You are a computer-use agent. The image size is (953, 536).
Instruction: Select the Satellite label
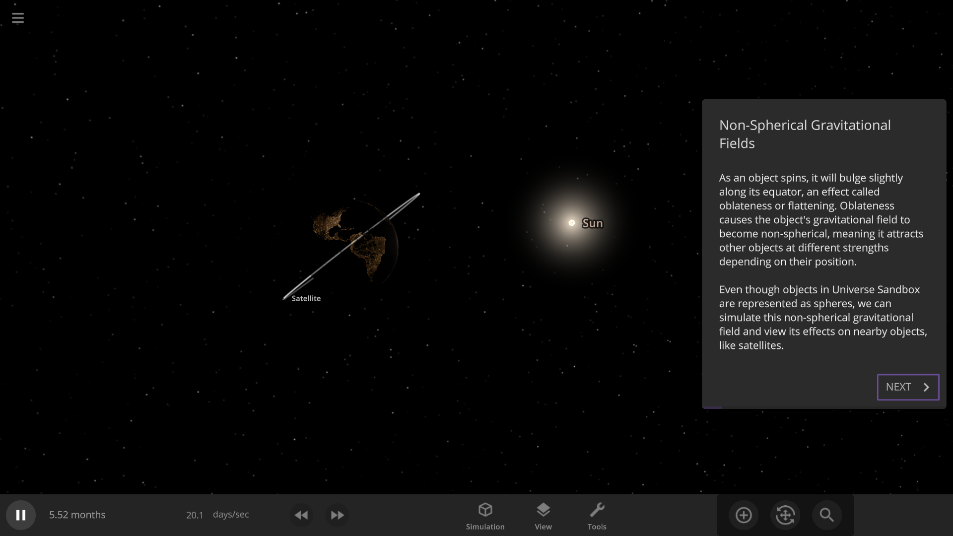(x=306, y=298)
